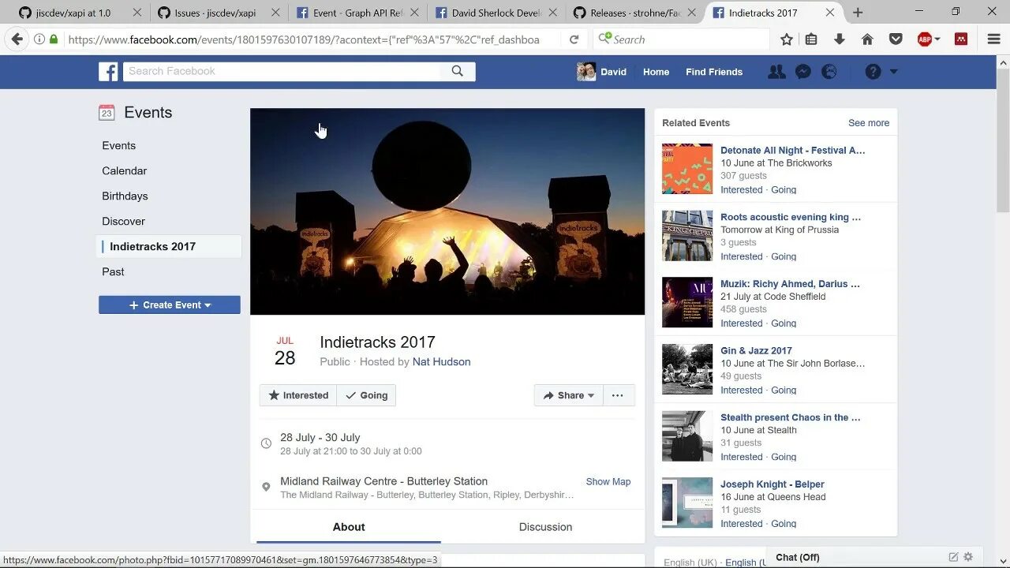1010x568 pixels.
Task: Expand the account settings dropdown arrow
Action: point(893,72)
